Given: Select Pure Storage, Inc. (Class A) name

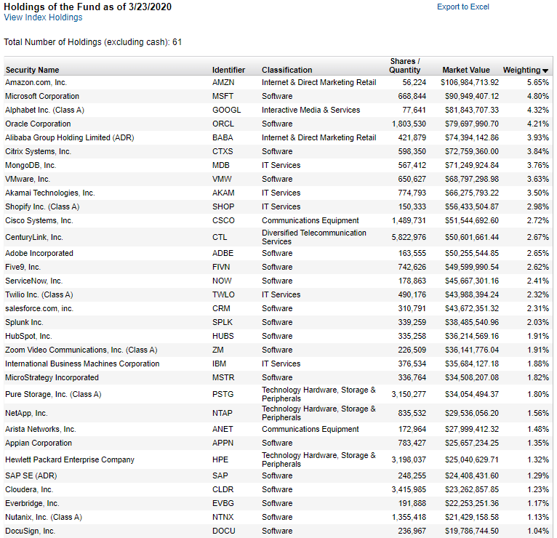Looking at the screenshot, I should coord(53,395).
